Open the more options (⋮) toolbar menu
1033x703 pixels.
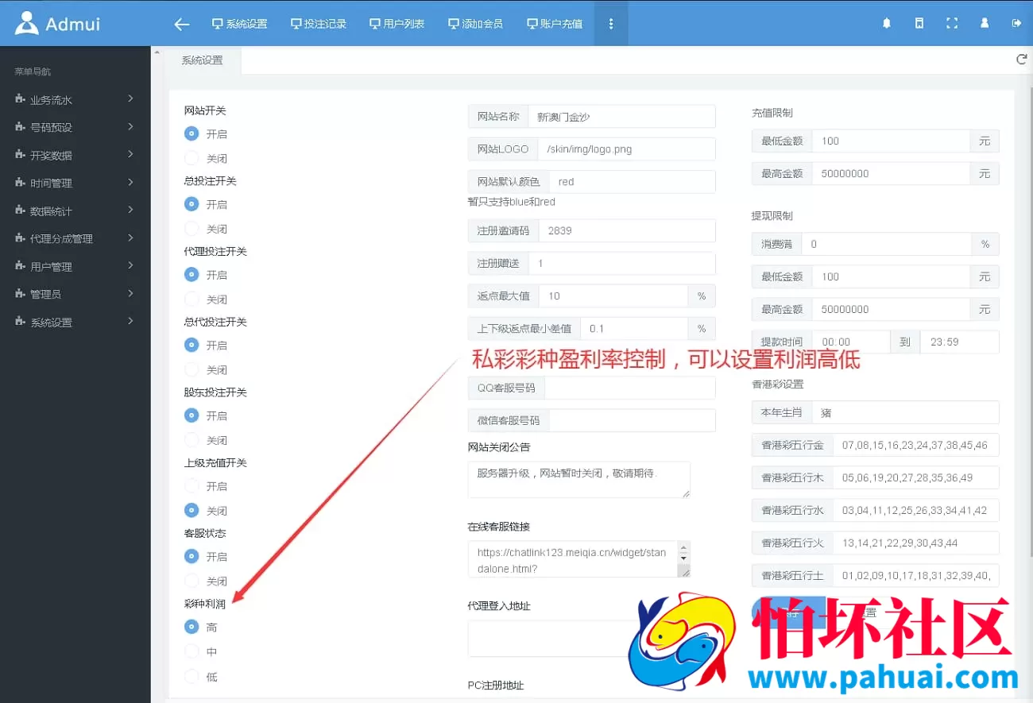[x=610, y=23]
